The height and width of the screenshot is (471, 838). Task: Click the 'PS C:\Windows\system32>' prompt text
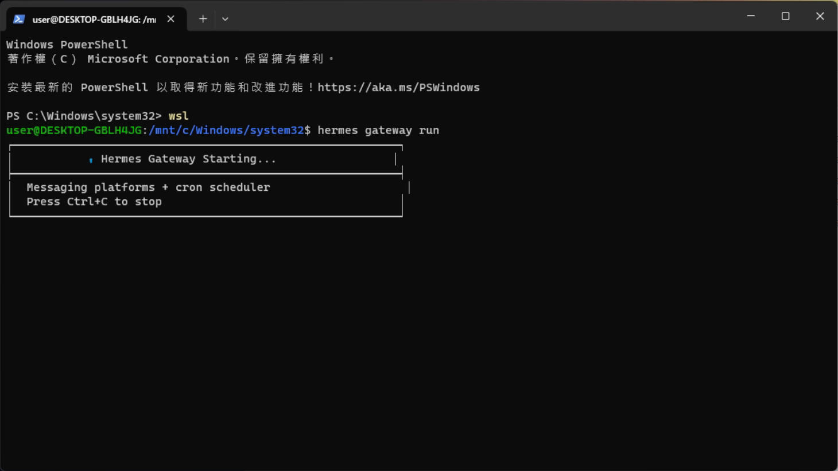(x=84, y=116)
